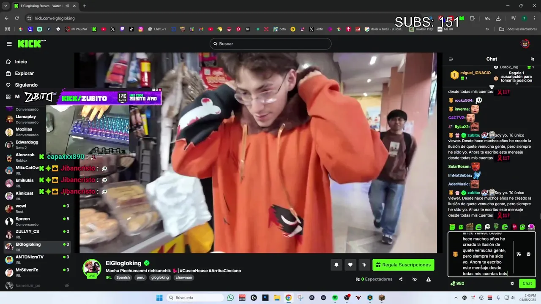Open Chrome from the taskbar
541x304 pixels.
[288, 298]
